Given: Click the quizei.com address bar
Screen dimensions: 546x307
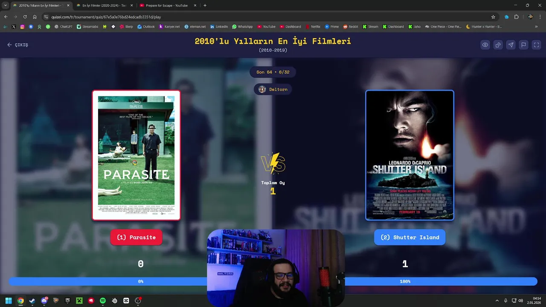Looking at the screenshot, I should point(269,17).
